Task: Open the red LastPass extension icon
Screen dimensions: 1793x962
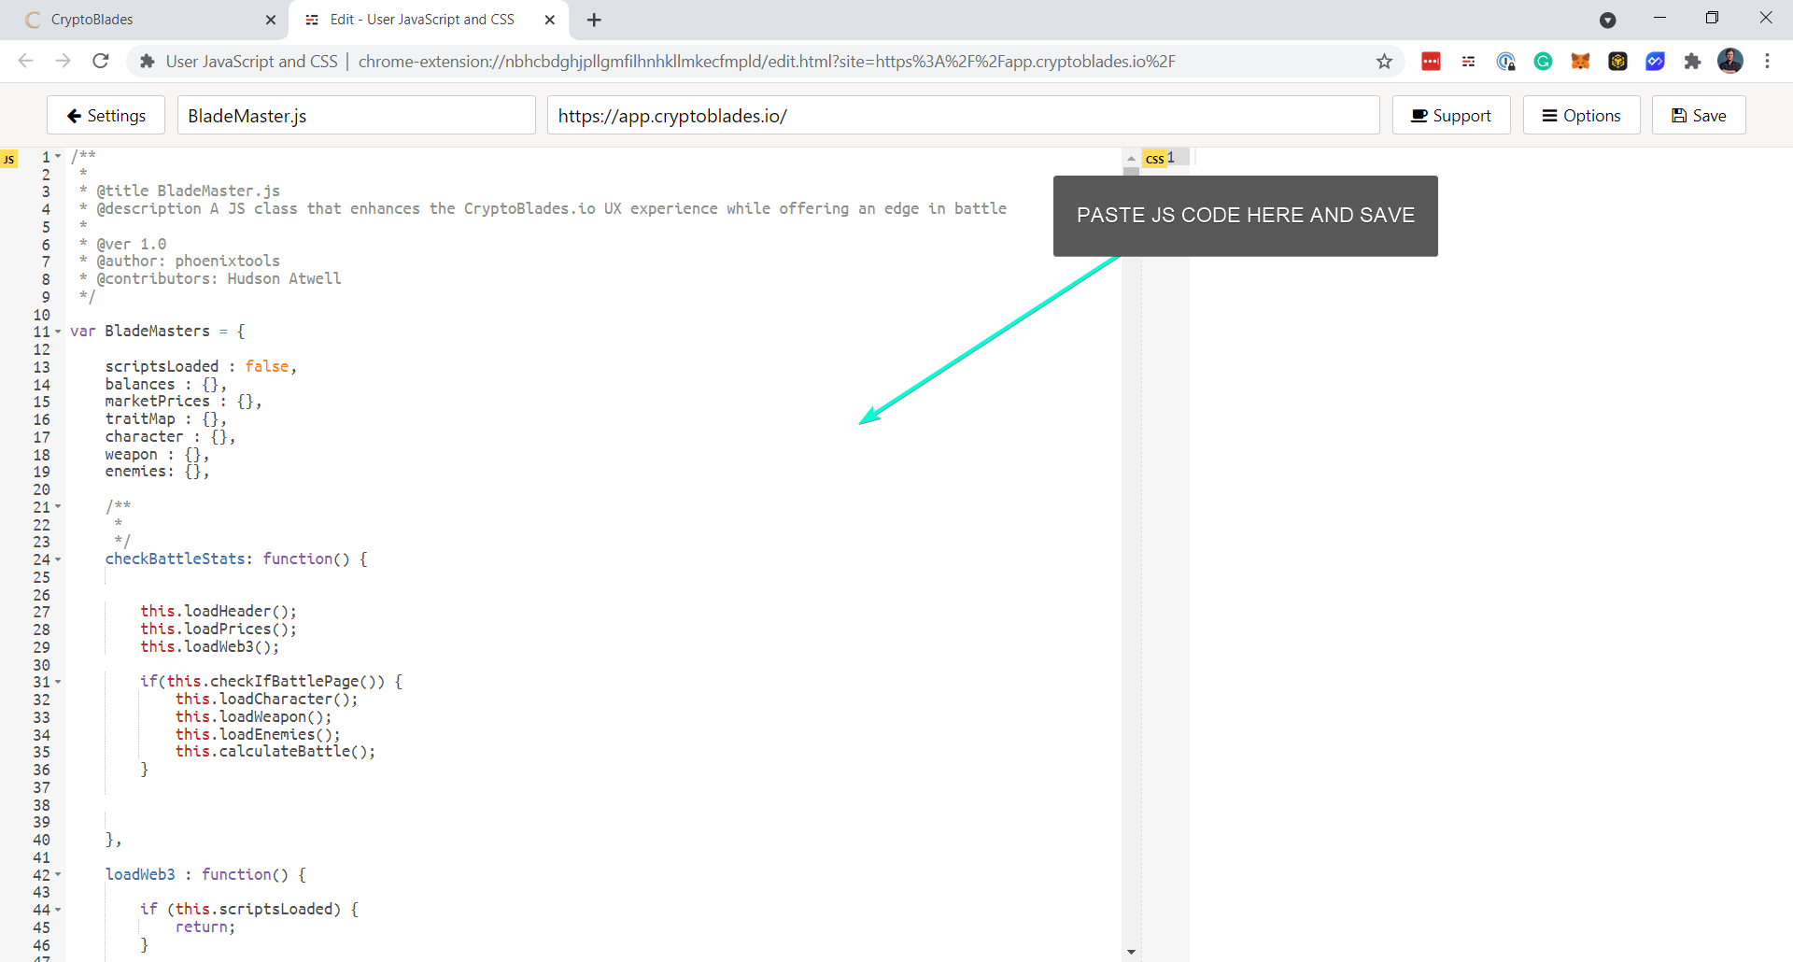Action: click(1431, 62)
